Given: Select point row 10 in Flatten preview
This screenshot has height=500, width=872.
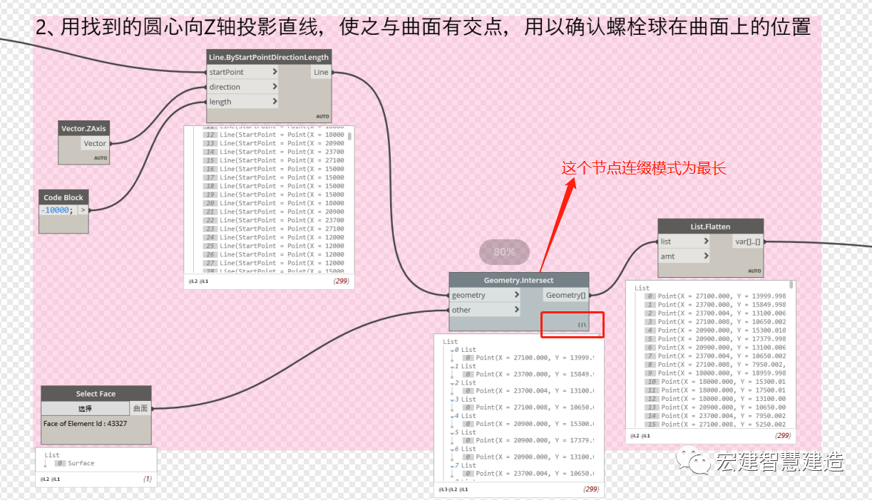Looking at the screenshot, I should coord(715,381).
